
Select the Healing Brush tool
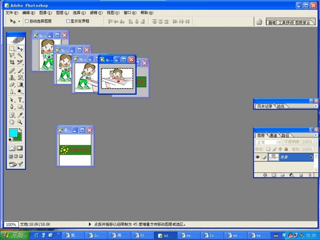12,71
